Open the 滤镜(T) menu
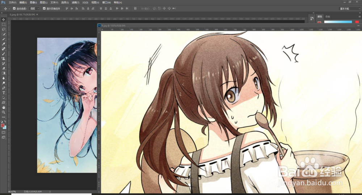Image resolution: width=362 pixels, height=195 pixels. (75, 3)
